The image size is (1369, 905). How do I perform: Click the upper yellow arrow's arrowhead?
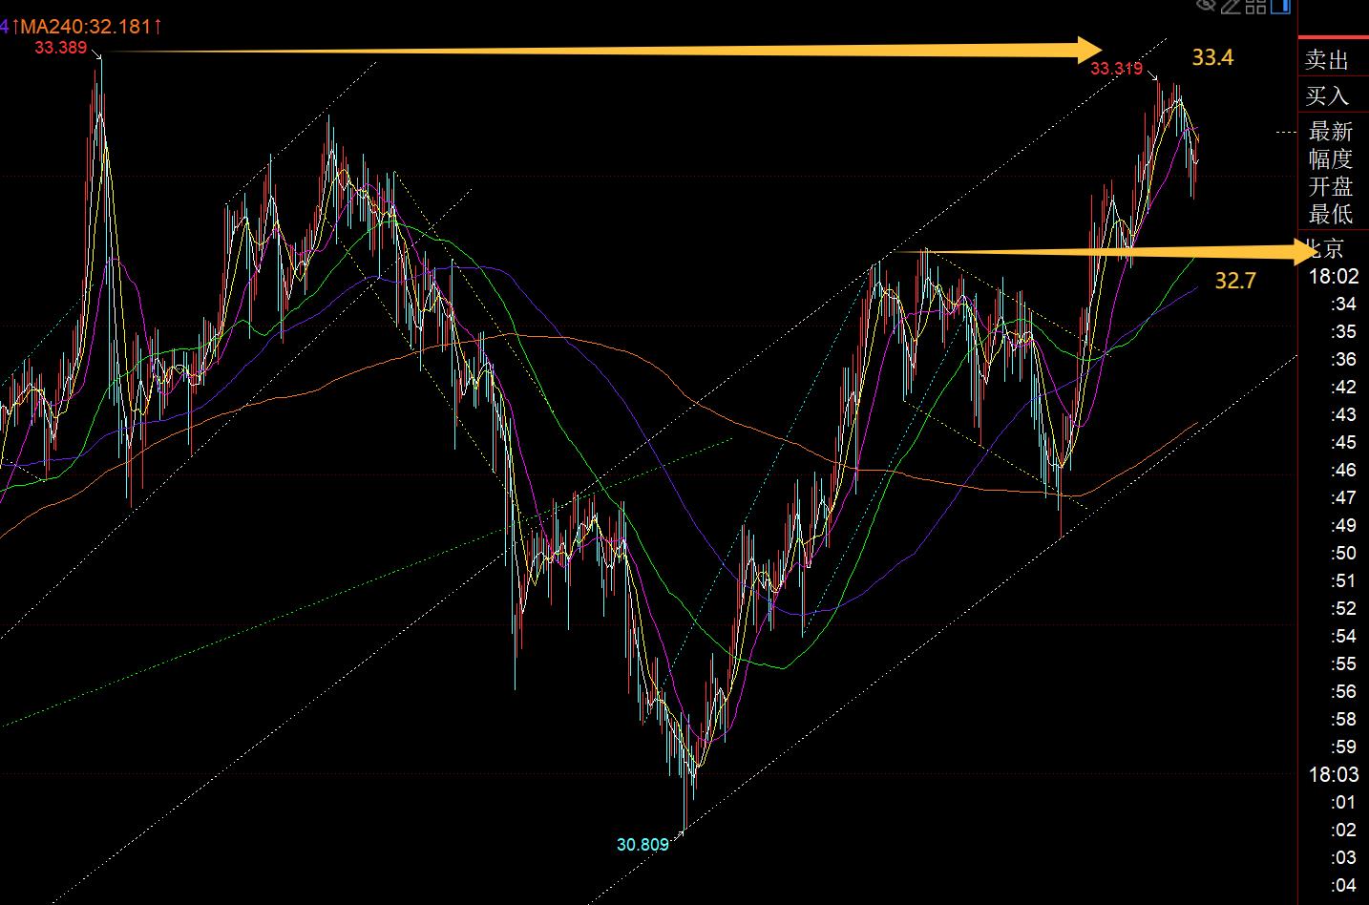coord(1088,50)
